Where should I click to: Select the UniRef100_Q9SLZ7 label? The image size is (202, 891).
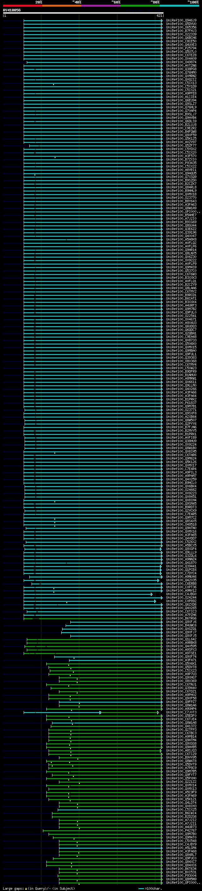click(x=181, y=104)
